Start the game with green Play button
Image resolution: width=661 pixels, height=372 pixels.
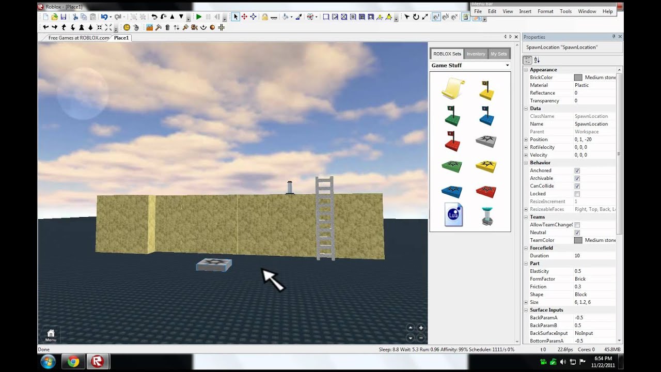199,17
